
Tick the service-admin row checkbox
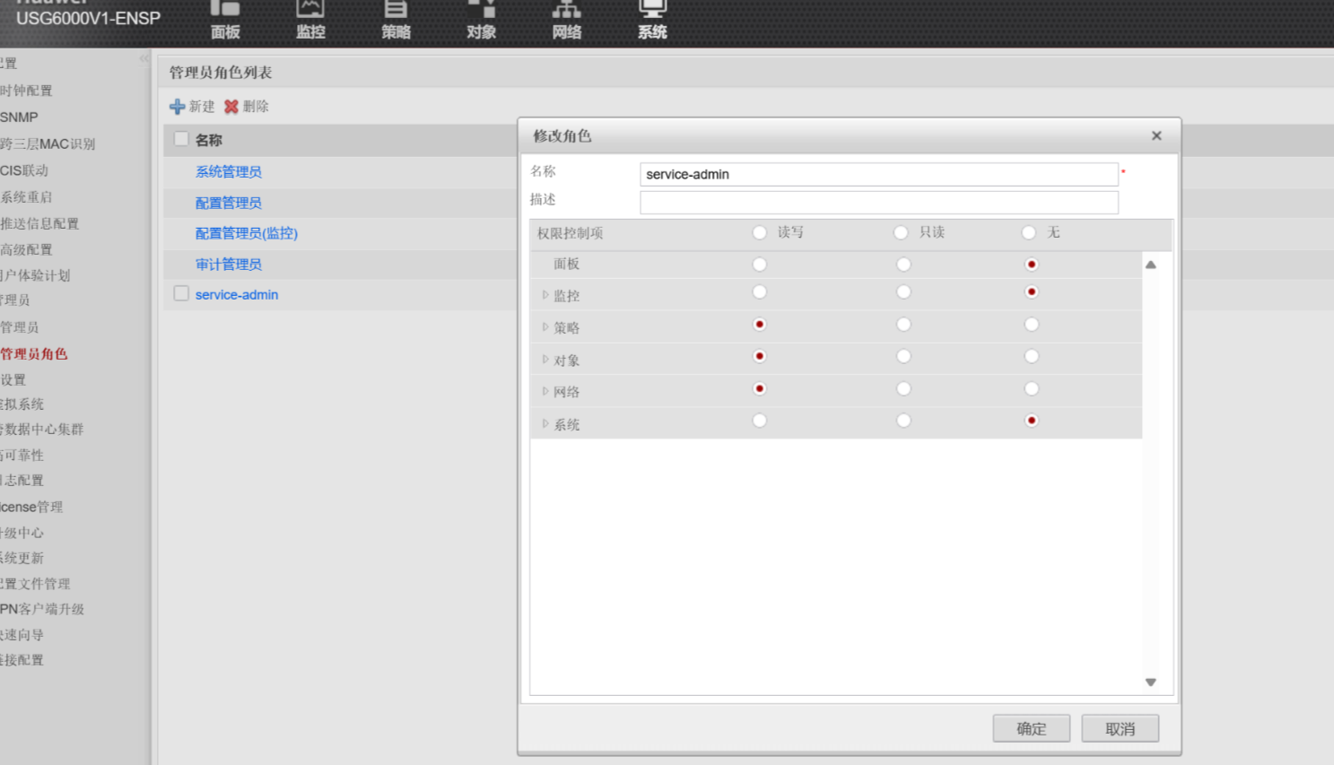(181, 293)
